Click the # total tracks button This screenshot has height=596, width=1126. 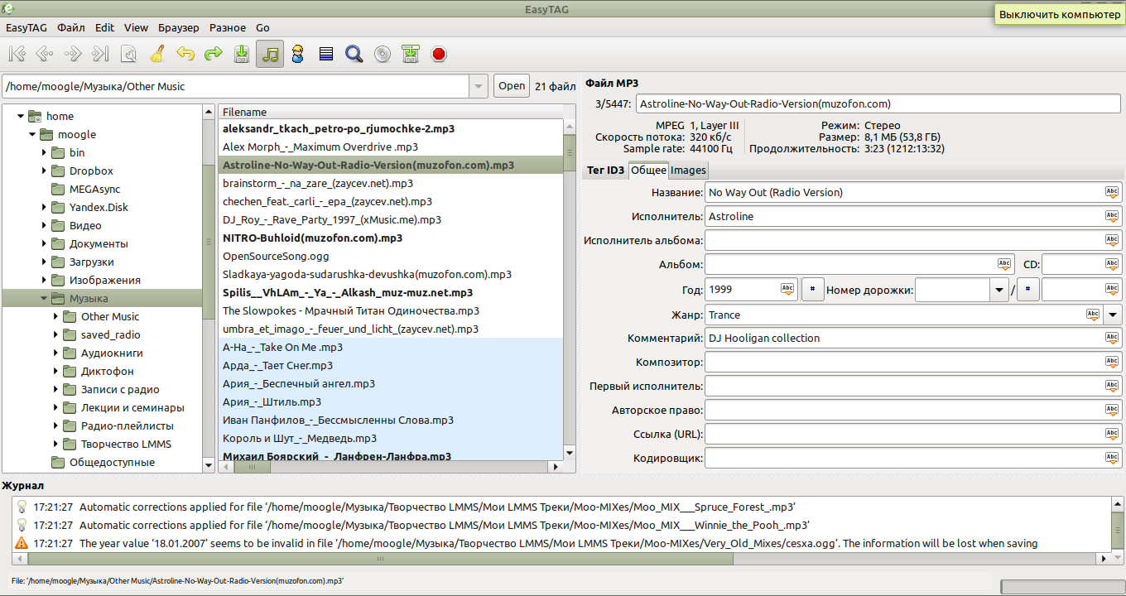coord(1027,290)
